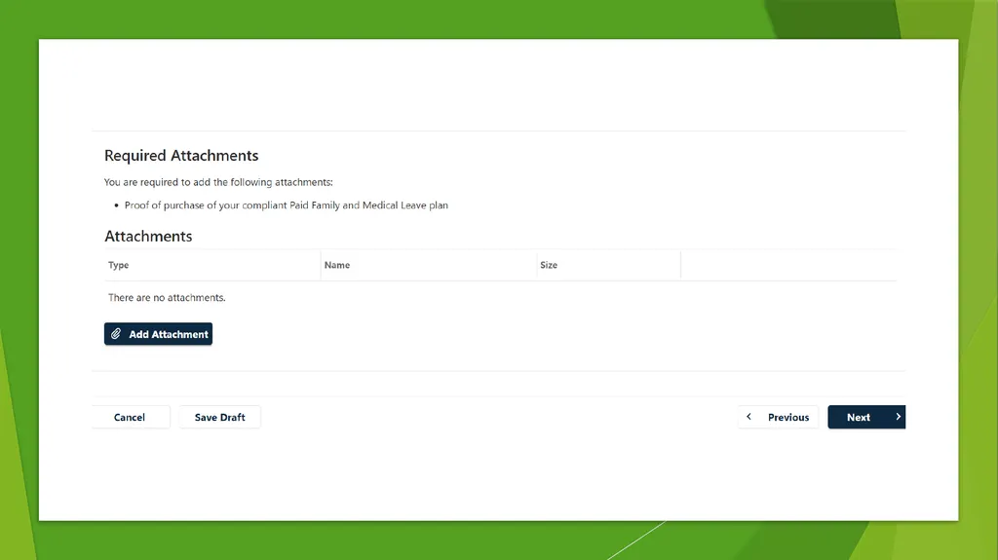Click the paperclip icon on Add Attachment
This screenshot has width=998, height=560.
[x=116, y=334]
